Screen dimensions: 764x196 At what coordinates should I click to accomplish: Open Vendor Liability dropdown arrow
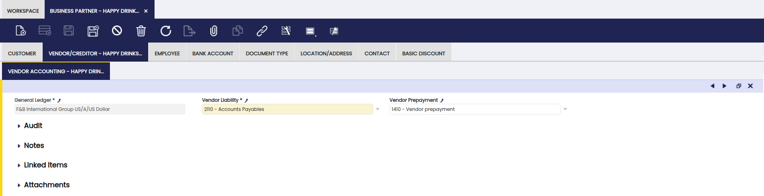coord(378,109)
